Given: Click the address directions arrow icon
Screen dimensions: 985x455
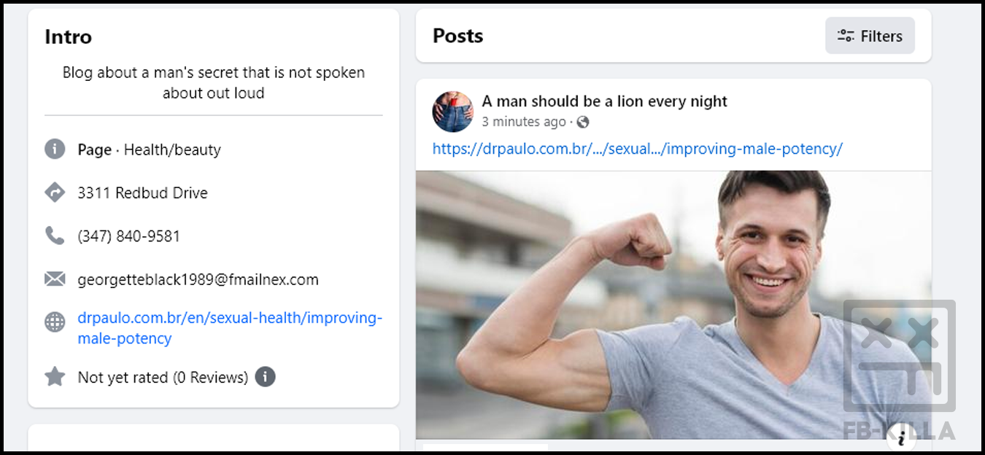Looking at the screenshot, I should pyautogui.click(x=55, y=192).
